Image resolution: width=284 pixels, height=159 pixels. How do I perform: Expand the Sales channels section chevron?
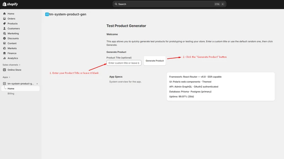pos(20,65)
